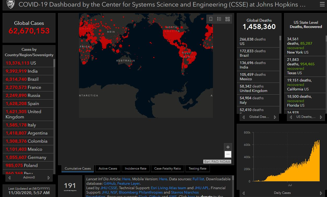Open the map bookmarks icon
The height and width of the screenshot is (197, 327).
(x=211, y=19)
